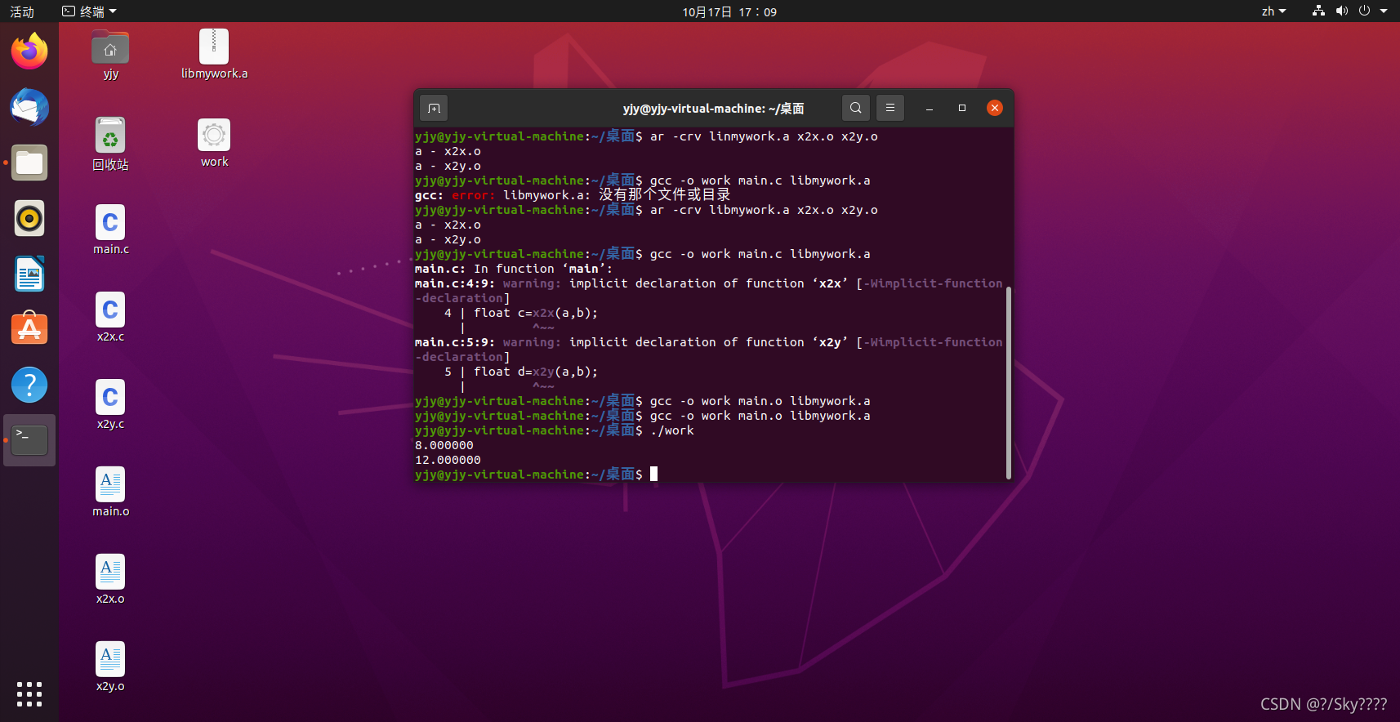Select the x2y.o object file icon
Viewport: 1400px width, 722px height.
point(110,666)
